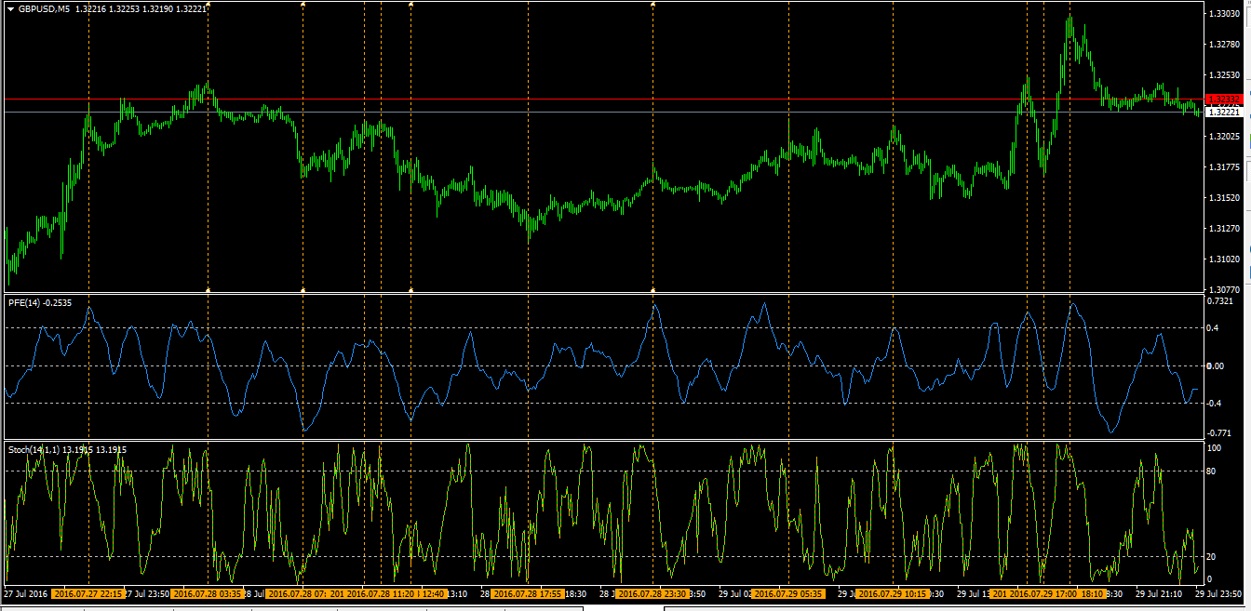This screenshot has width=1251, height=611.
Task: Click the 2016.07.29 10:15 date marker
Action: (x=892, y=593)
